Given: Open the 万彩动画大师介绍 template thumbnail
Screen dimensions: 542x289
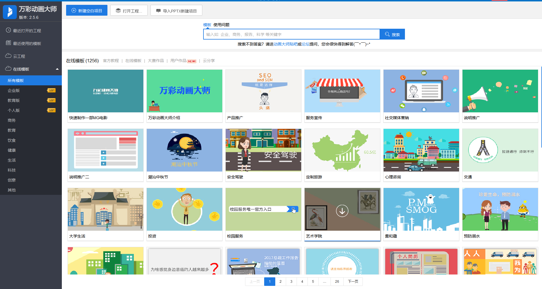Looking at the screenshot, I should pyautogui.click(x=184, y=91).
